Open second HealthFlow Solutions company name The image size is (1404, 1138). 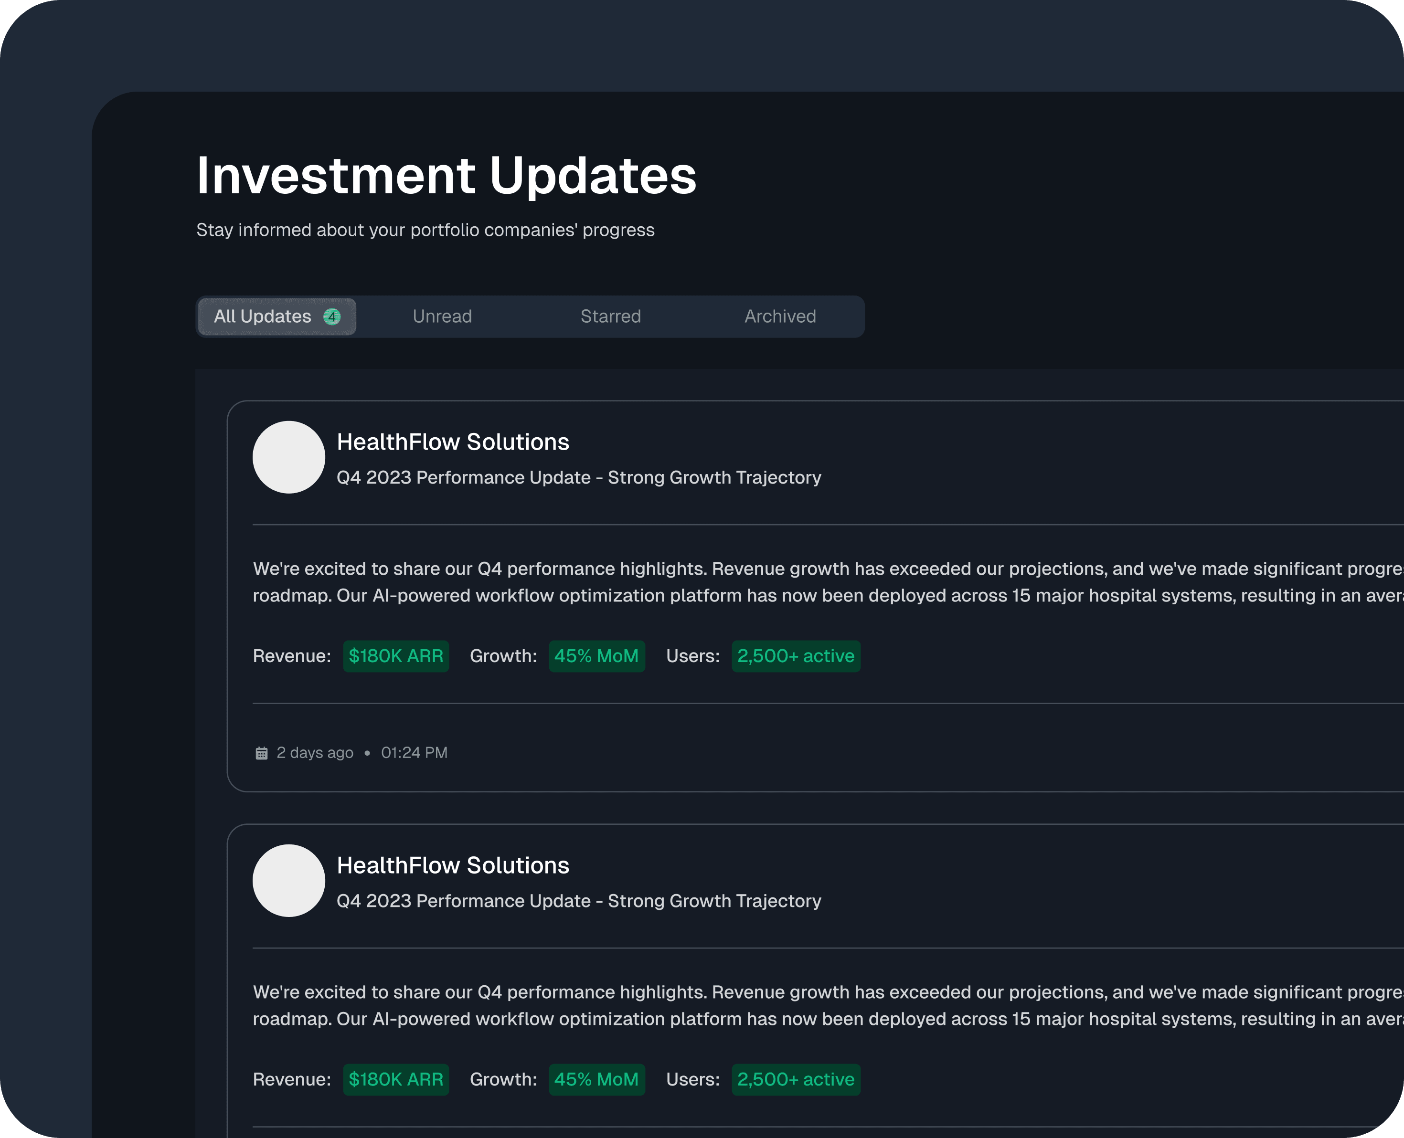453,866
